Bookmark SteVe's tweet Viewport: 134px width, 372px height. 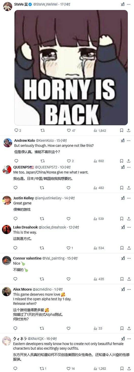[x=122, y=131]
